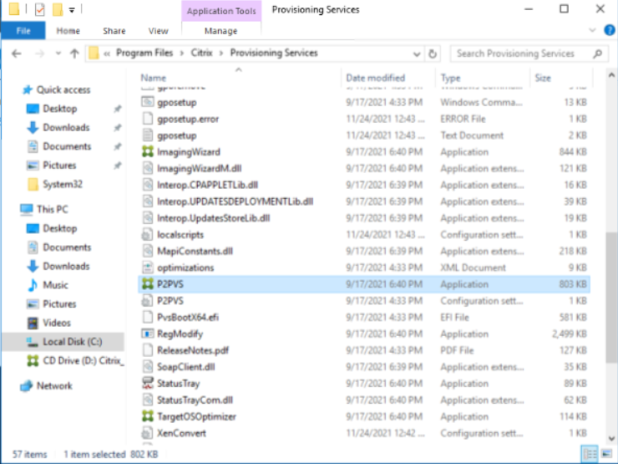Open the File menu
This screenshot has height=464, width=618.
[23, 31]
